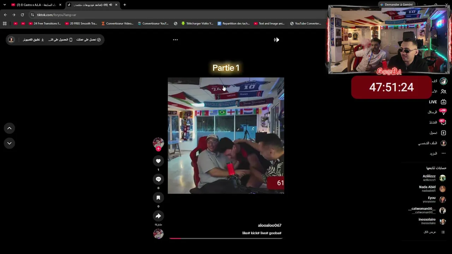Open the profile page in TikTok sidebar

tap(432, 143)
